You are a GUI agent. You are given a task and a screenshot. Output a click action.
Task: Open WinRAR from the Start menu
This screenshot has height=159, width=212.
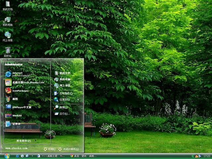(14, 116)
